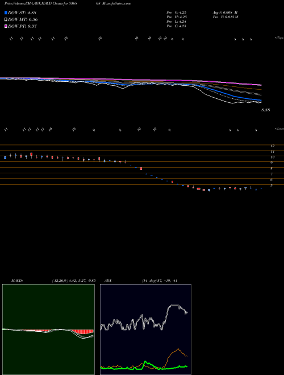Click the 'Pre L: 4.24' value
The image size is (284, 375).
[x=177, y=22]
